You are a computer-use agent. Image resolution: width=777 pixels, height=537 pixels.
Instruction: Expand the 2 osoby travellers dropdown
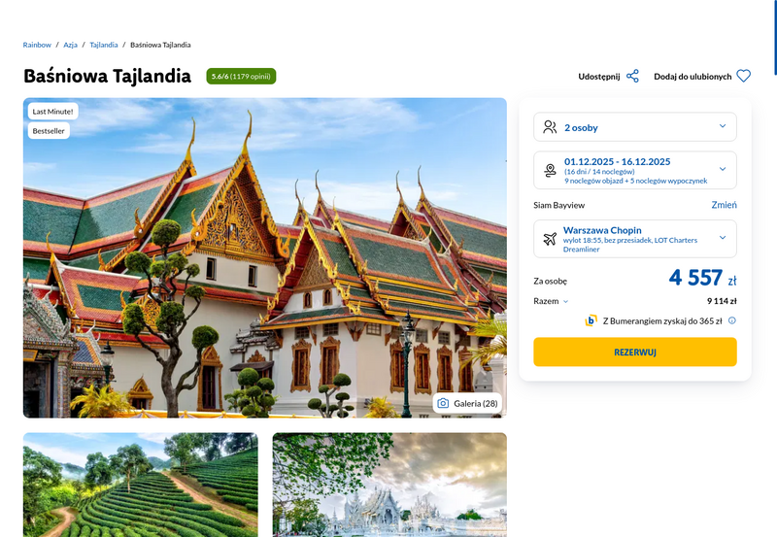point(635,127)
